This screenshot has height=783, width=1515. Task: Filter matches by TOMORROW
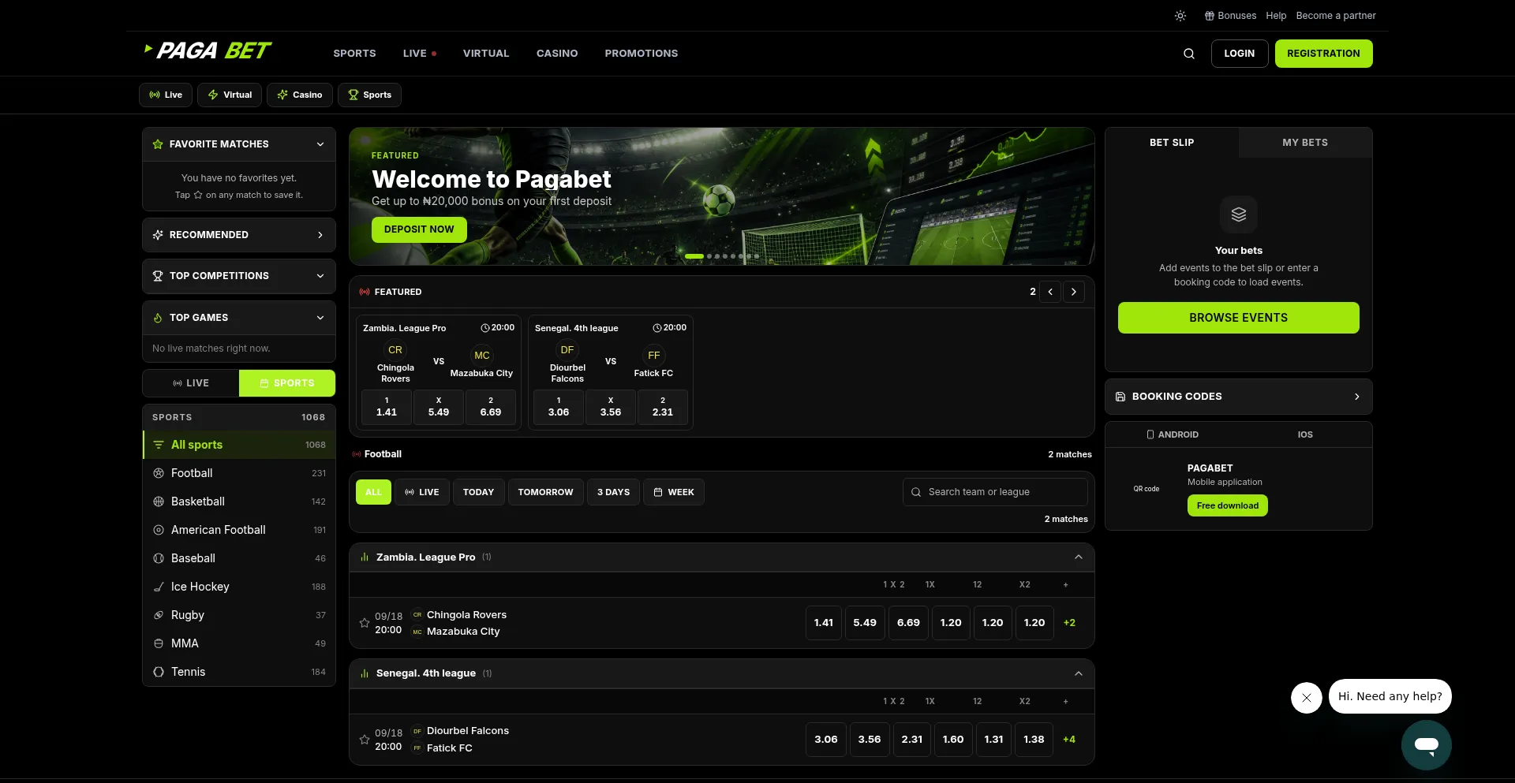click(x=546, y=492)
